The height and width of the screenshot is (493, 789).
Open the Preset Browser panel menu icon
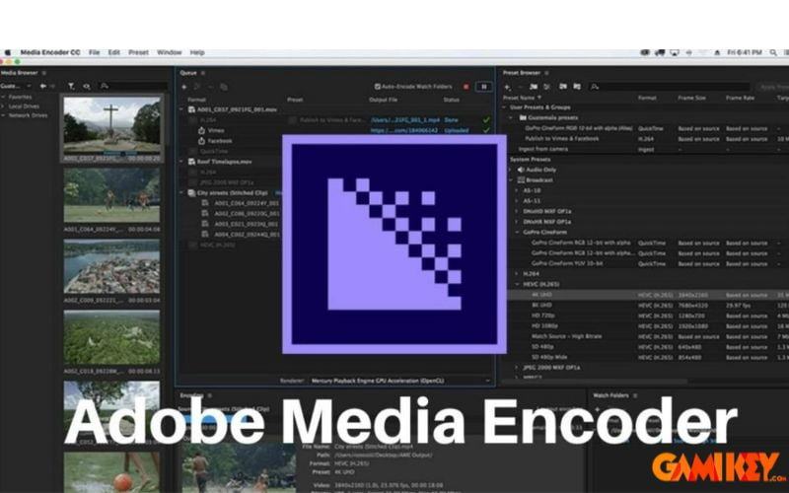[546, 73]
